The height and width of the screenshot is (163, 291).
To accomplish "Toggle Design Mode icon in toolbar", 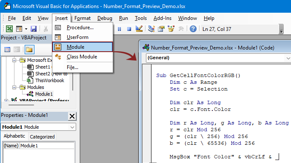I will [x=139, y=29].
